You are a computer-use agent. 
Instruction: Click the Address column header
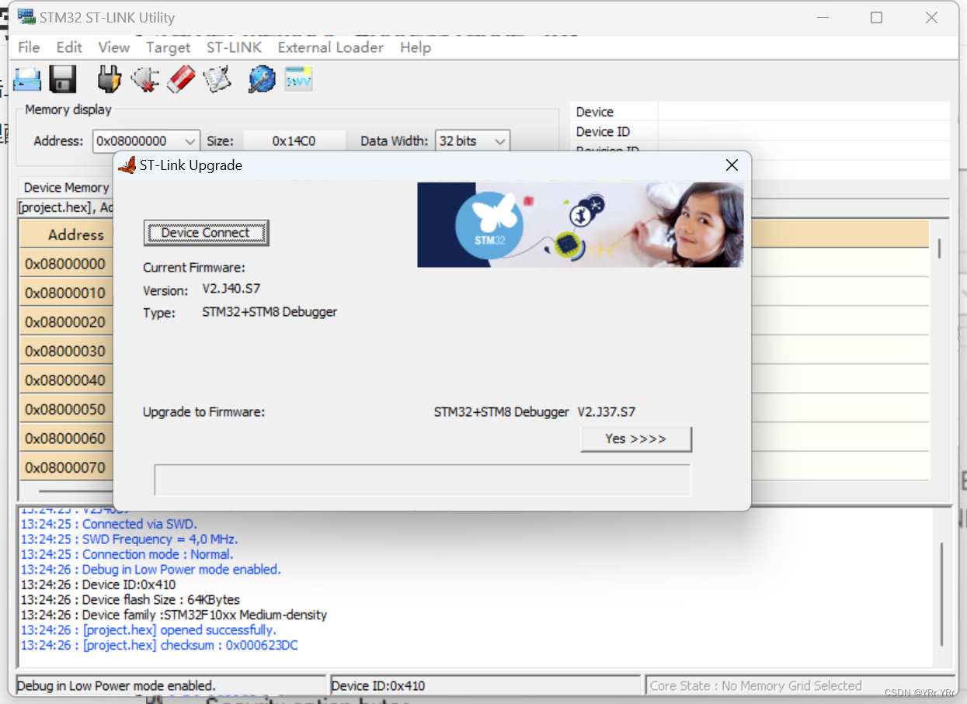coord(75,234)
